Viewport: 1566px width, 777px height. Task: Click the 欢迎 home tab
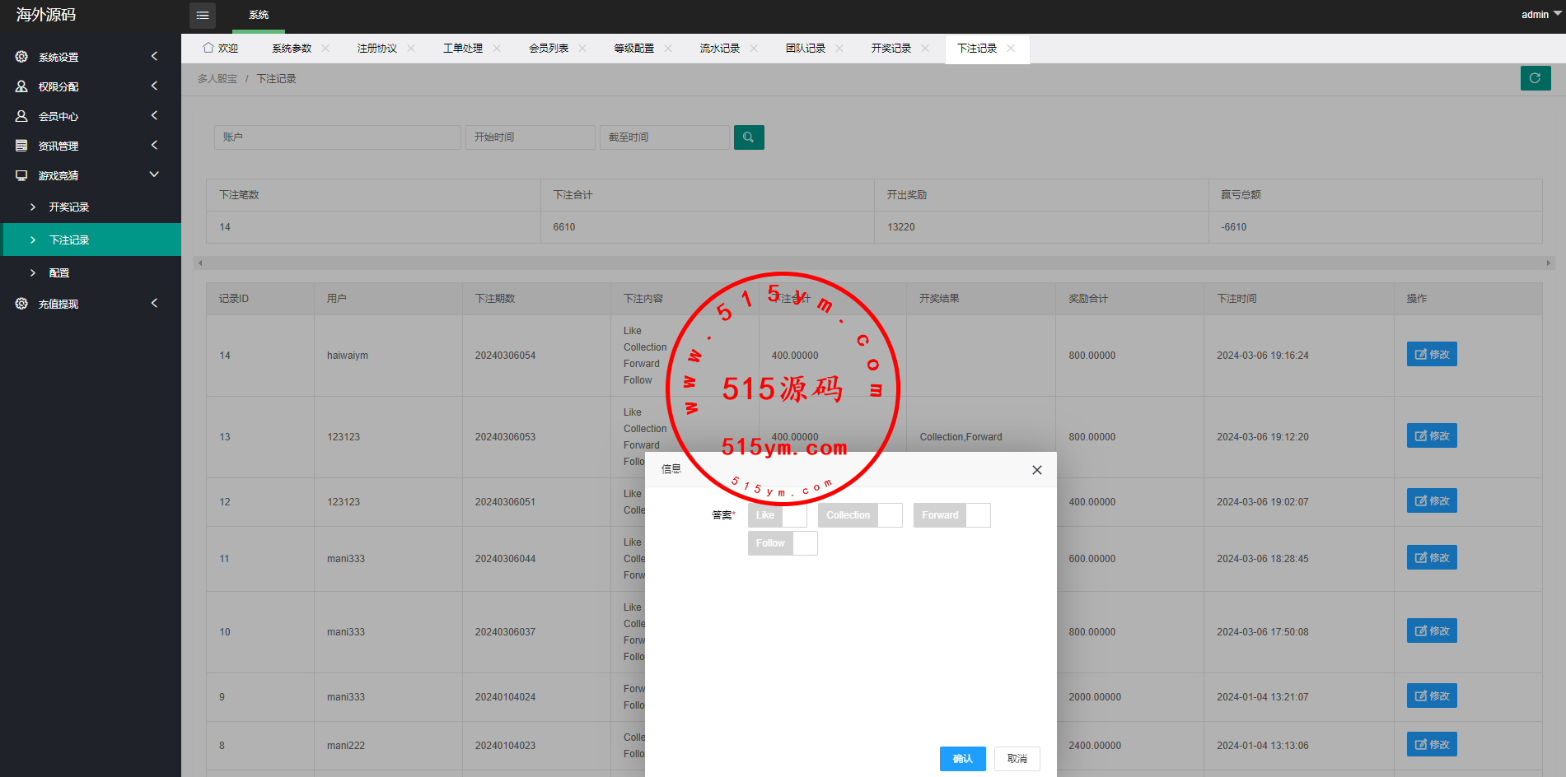pyautogui.click(x=221, y=49)
